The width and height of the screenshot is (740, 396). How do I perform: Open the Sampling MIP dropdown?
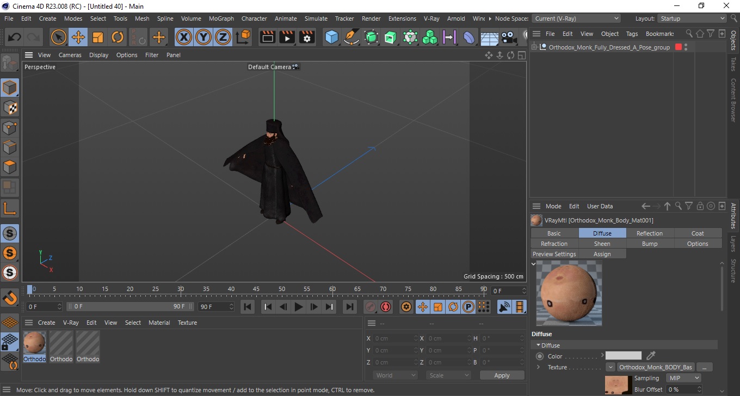pos(683,378)
